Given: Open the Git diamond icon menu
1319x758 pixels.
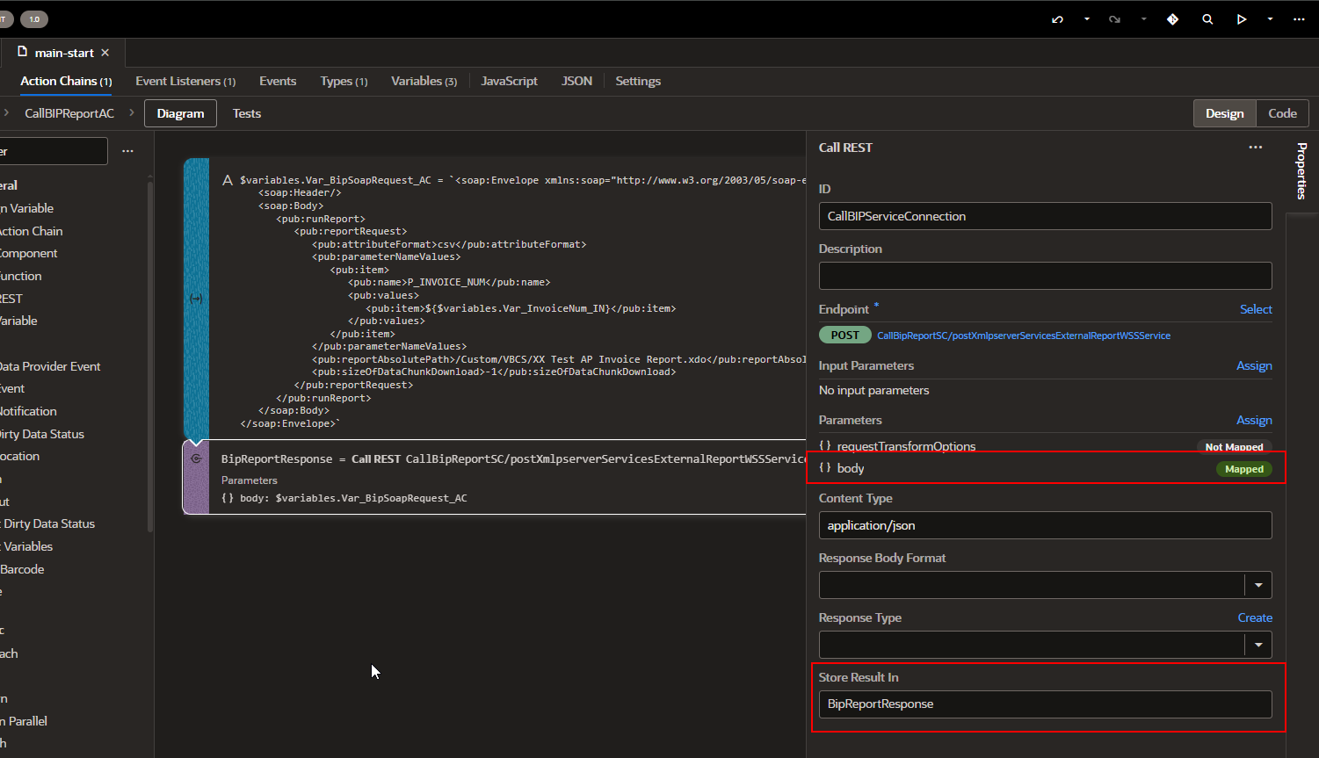Looking at the screenshot, I should click(x=1172, y=19).
